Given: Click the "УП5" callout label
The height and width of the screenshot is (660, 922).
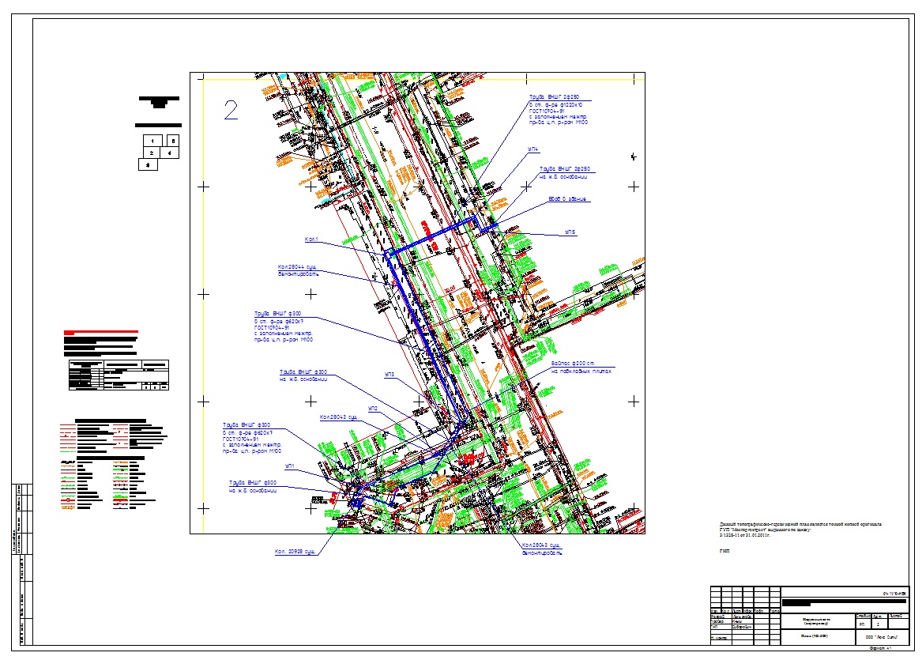Looking at the screenshot, I should coord(570,232).
